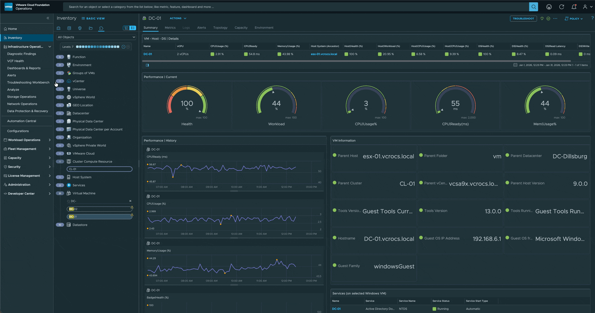Click the Troubleshoot button
Screen dimensions: 595x313
click(x=523, y=18)
